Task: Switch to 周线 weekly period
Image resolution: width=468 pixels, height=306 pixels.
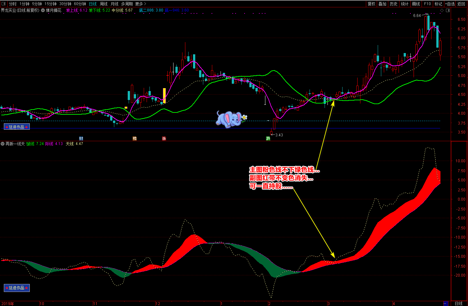Action: [104, 4]
